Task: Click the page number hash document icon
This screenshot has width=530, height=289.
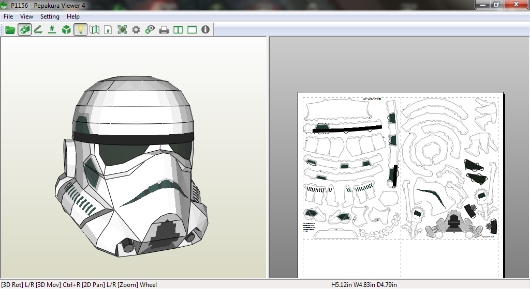Action: [x=108, y=29]
